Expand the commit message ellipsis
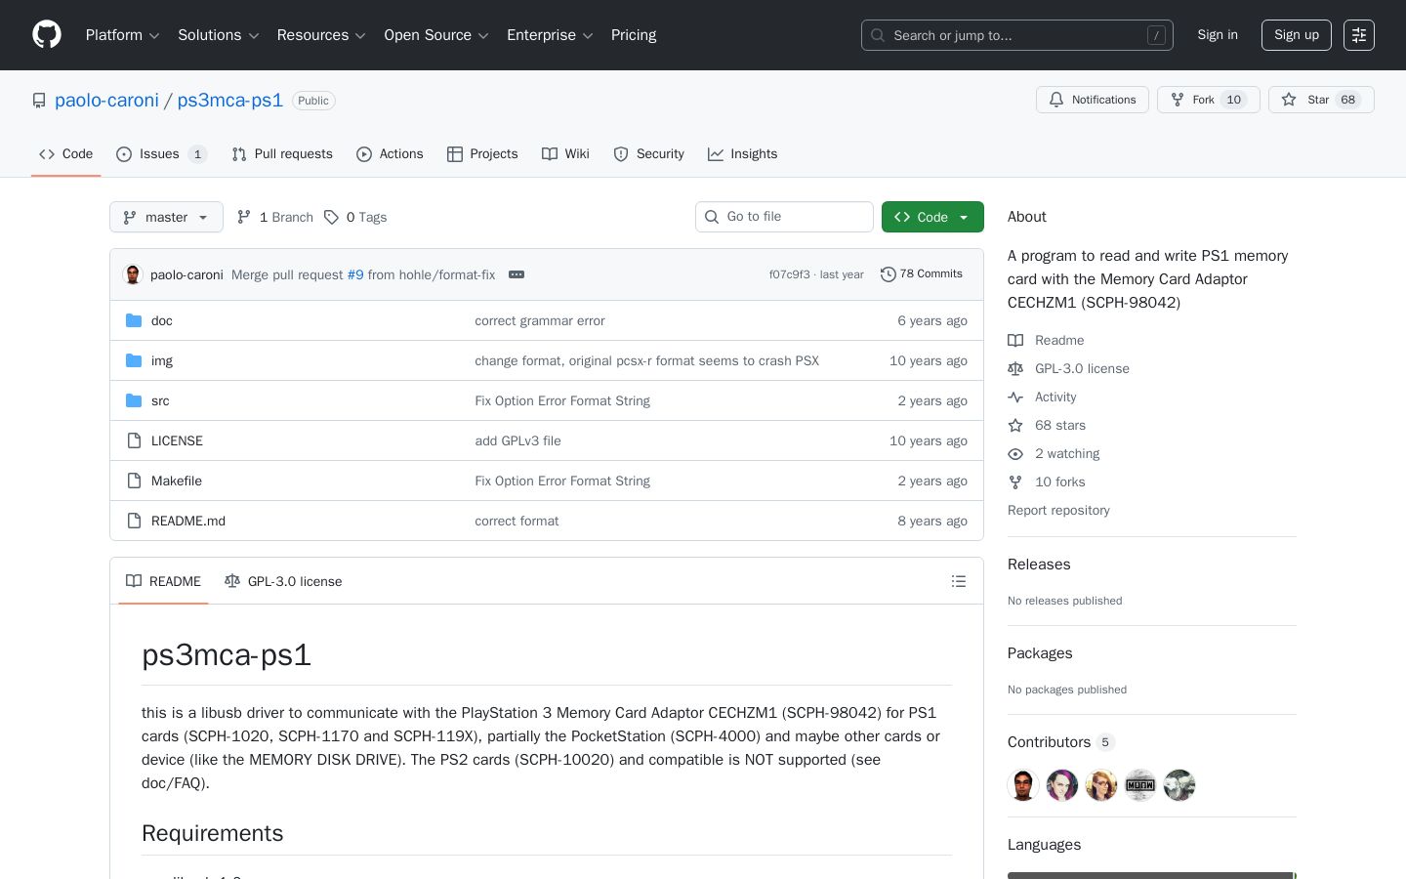Image resolution: width=1406 pixels, height=879 pixels. point(517,274)
